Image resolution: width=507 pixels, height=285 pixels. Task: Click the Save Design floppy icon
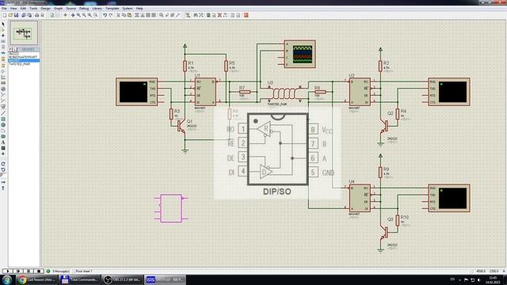point(16,15)
